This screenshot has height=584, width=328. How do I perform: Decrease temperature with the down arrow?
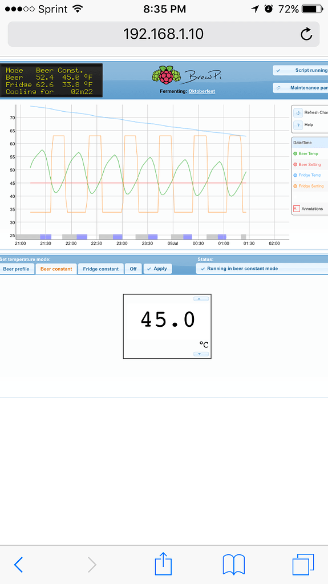pos(201,354)
